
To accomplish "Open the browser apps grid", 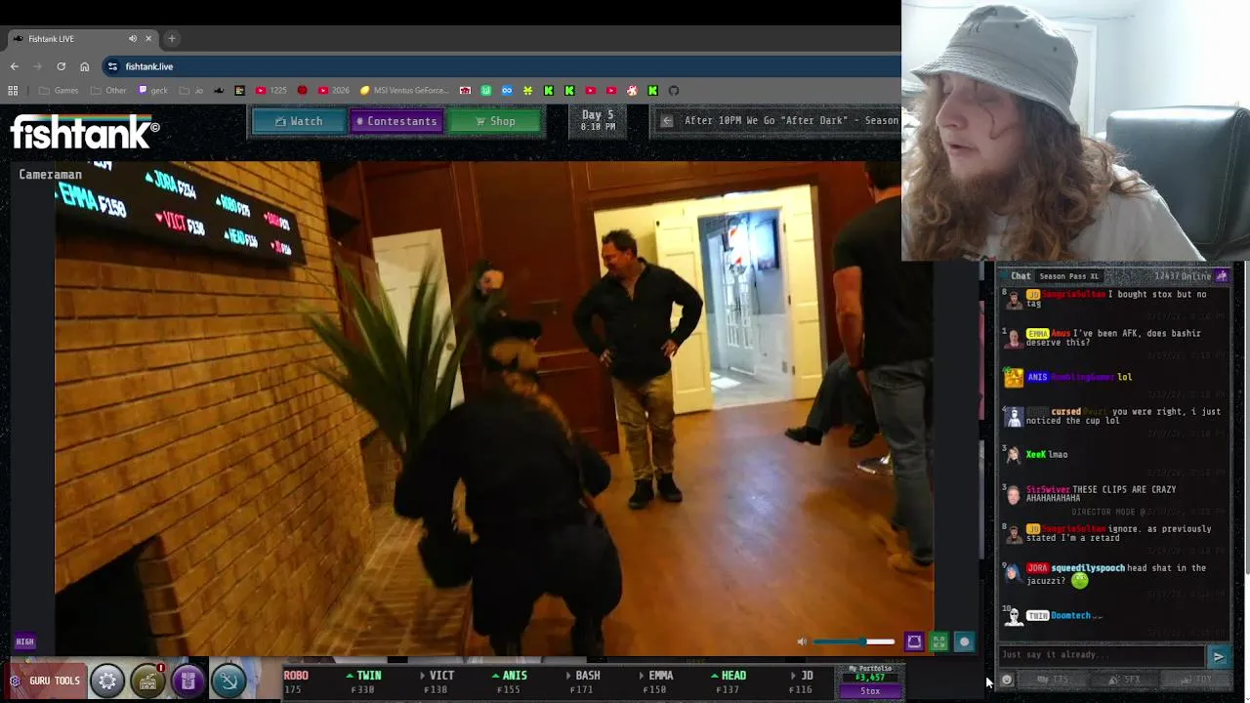I will pos(13,91).
